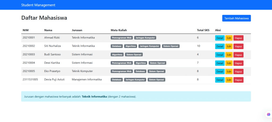Click Pemrograman Web badge for Ahmad Rizki
The width and height of the screenshot is (272, 122).
point(122,38)
